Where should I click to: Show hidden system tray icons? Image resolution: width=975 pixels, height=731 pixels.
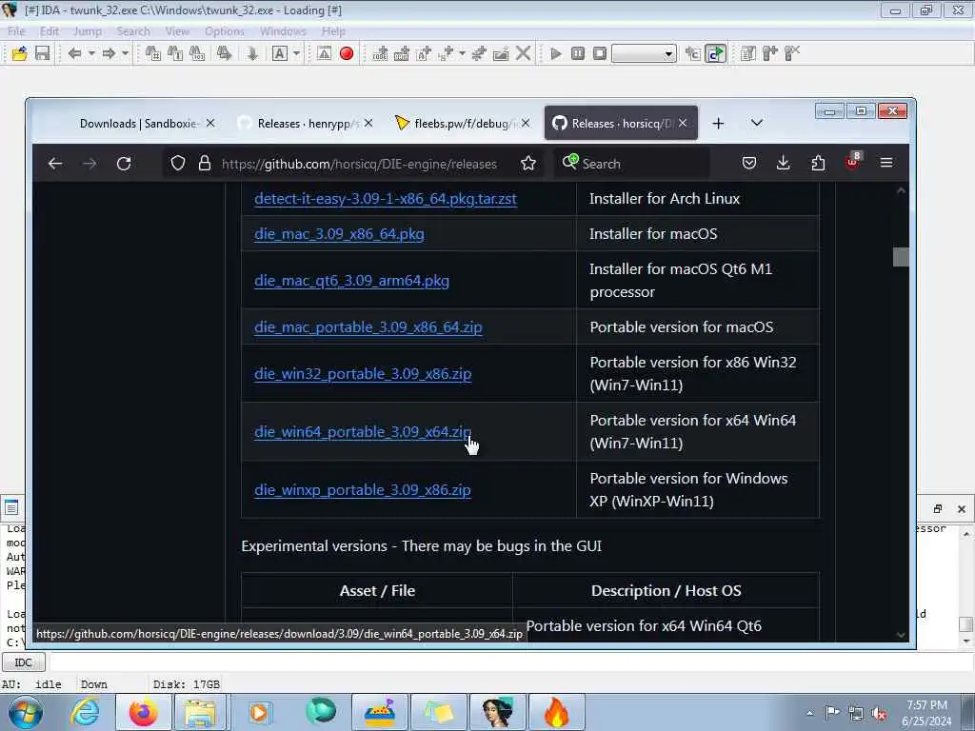[809, 714]
